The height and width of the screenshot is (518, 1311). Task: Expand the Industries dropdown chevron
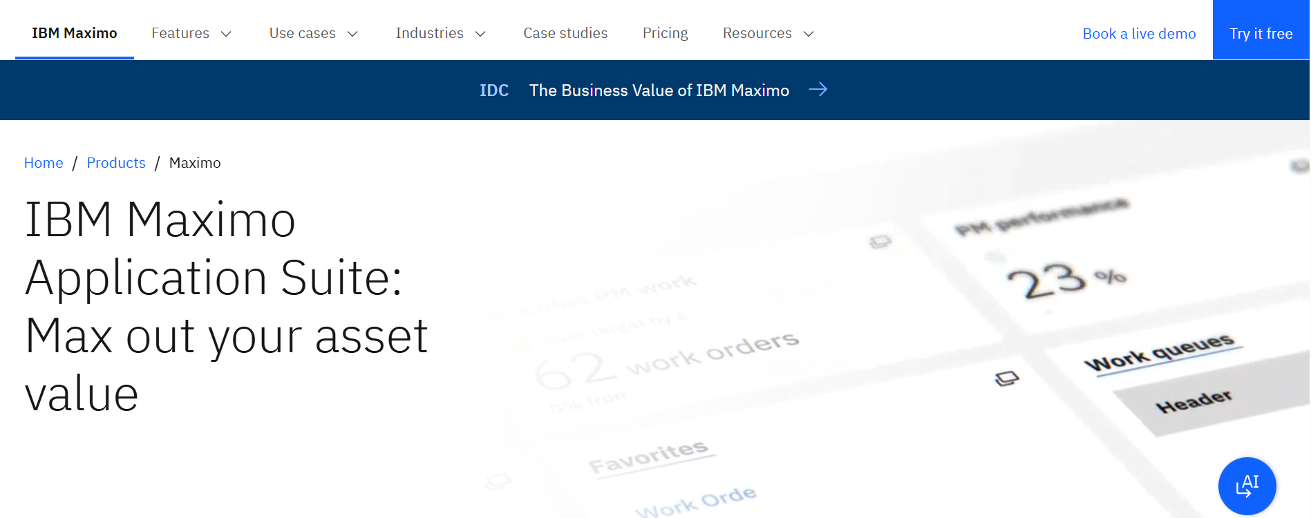coord(481,34)
